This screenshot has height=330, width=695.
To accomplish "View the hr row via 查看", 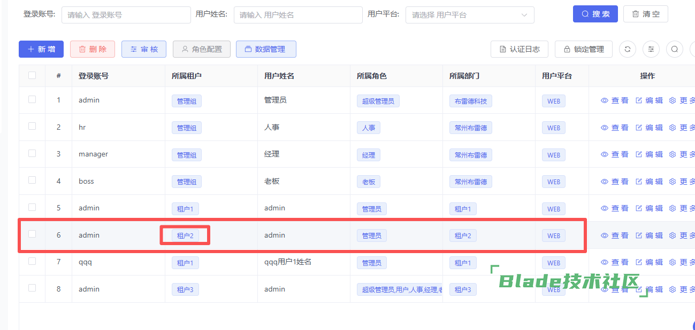I will point(615,128).
